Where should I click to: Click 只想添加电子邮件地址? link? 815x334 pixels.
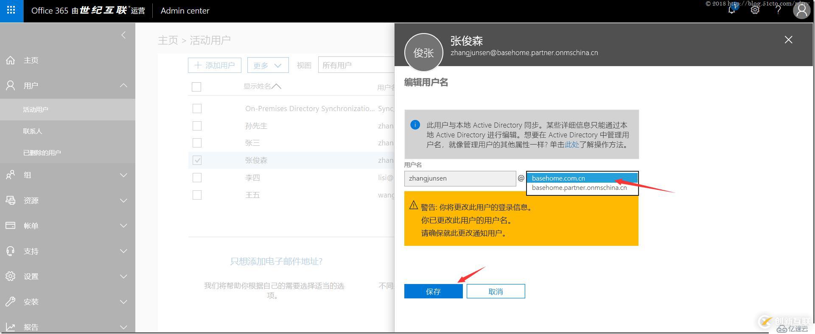(276, 262)
